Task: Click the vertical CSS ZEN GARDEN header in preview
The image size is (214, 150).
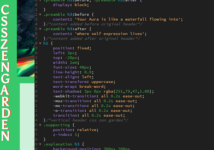Action: 6,73
